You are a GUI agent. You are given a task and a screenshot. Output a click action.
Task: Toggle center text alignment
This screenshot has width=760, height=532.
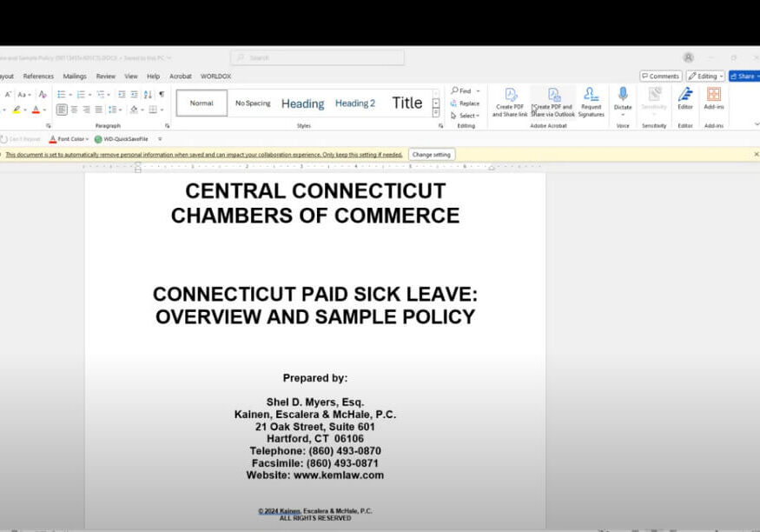click(74, 110)
